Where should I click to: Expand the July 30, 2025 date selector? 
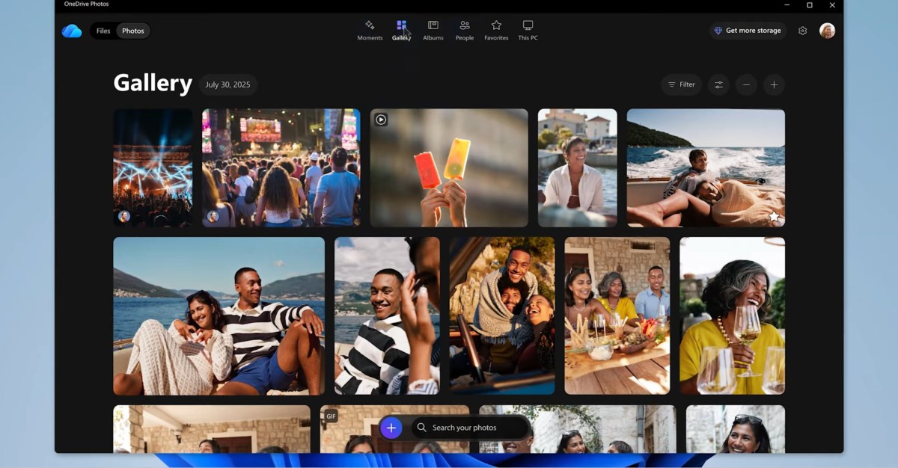tap(228, 84)
